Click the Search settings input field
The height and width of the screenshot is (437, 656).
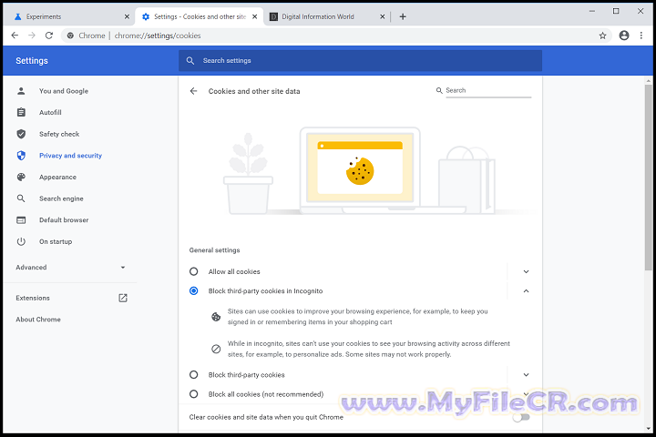(x=360, y=61)
